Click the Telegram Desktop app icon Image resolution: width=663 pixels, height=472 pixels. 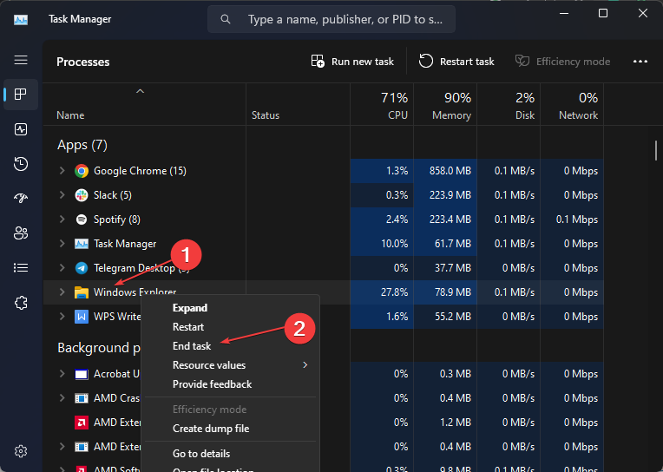[82, 268]
